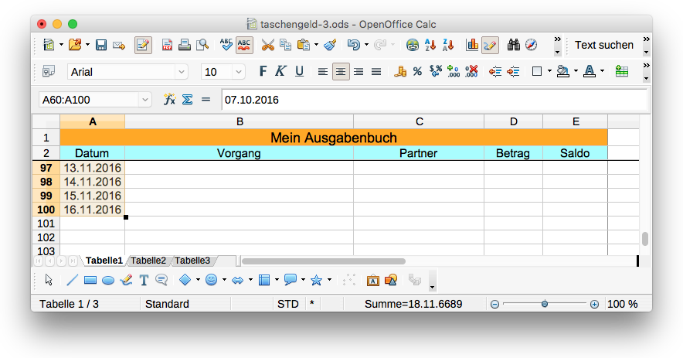Send document as e-mail icon

119,45
